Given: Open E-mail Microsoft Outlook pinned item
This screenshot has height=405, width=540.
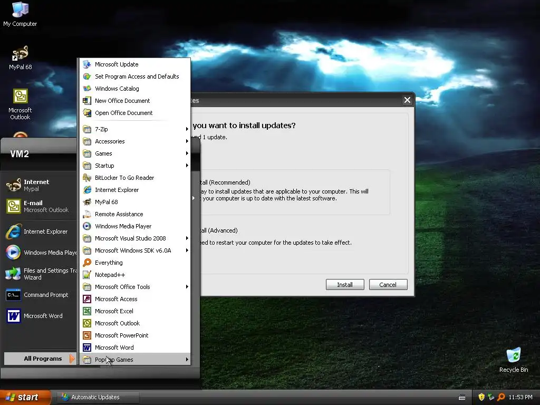Looking at the screenshot, I should [x=40, y=206].
